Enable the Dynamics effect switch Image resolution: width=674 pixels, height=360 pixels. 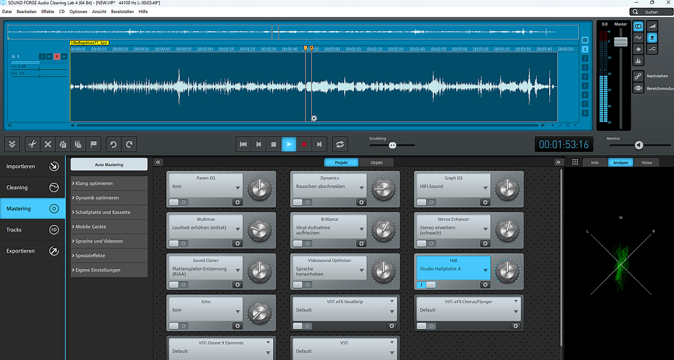(x=302, y=202)
